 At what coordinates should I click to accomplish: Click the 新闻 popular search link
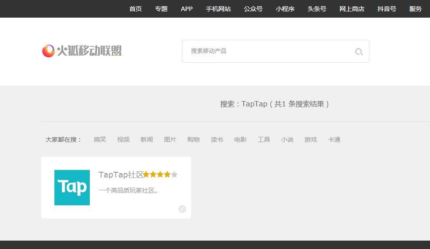pyautogui.click(x=147, y=140)
